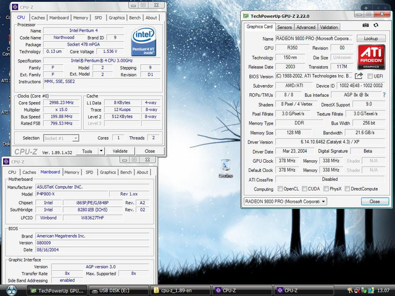Toggle the PhysX checkbox
395x296 pixels.
(326, 189)
